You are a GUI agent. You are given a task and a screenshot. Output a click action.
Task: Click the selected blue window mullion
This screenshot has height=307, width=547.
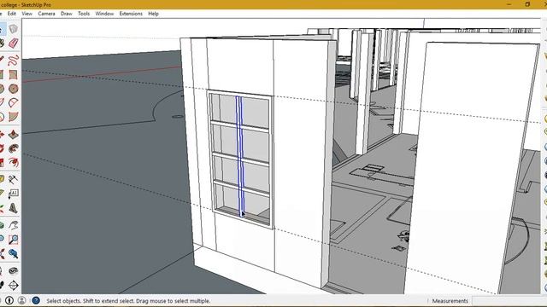240,157
